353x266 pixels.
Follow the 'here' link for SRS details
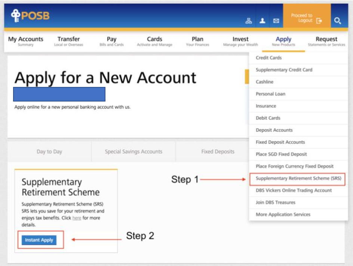pyautogui.click(x=77, y=218)
